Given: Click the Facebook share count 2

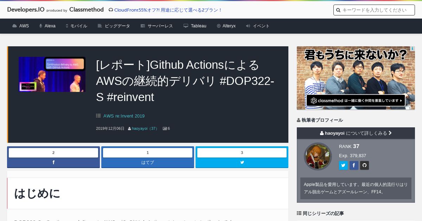Looking at the screenshot, I should [x=53, y=153].
